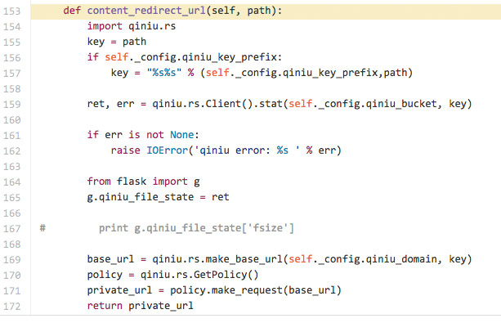Viewport: 501px width, 323px height.
Task: Click 'policy' variable on line 170
Action: pos(105,275)
